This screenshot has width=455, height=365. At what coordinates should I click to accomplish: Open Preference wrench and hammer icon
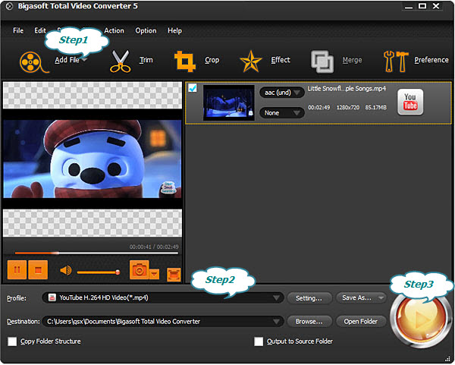pos(396,61)
